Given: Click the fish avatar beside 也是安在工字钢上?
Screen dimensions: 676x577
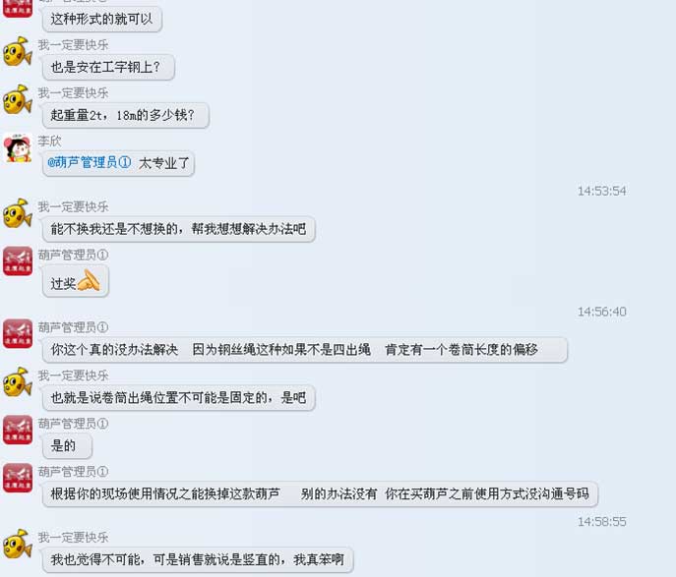Looking at the screenshot, I should (18, 51).
